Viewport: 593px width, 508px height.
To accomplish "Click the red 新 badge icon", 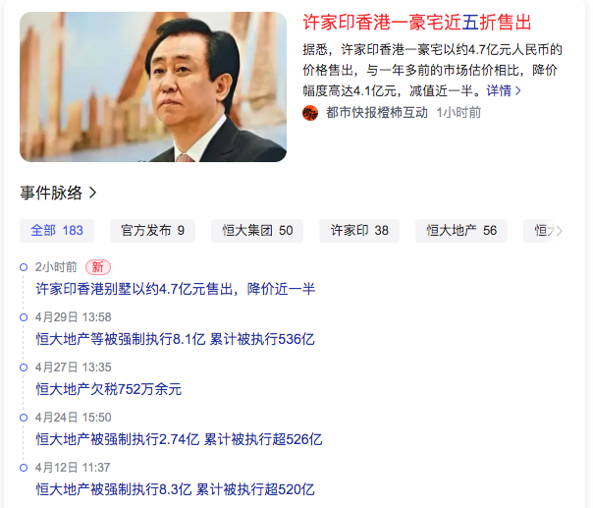I will [x=98, y=267].
